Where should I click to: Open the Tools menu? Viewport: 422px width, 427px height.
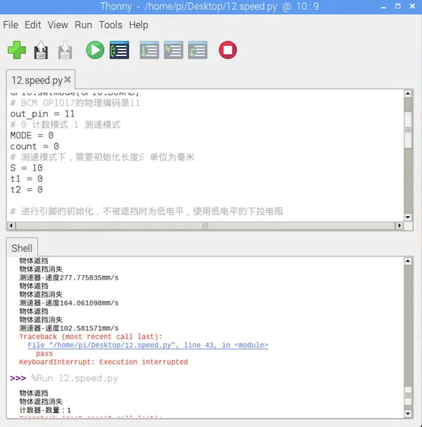(110, 25)
